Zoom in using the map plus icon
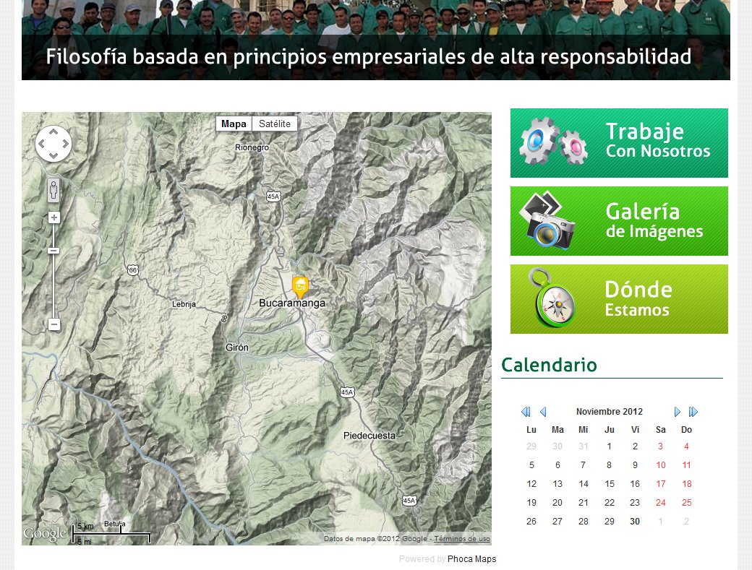 pos(54,217)
